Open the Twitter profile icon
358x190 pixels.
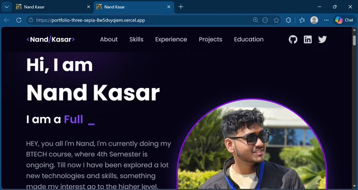coord(322,39)
